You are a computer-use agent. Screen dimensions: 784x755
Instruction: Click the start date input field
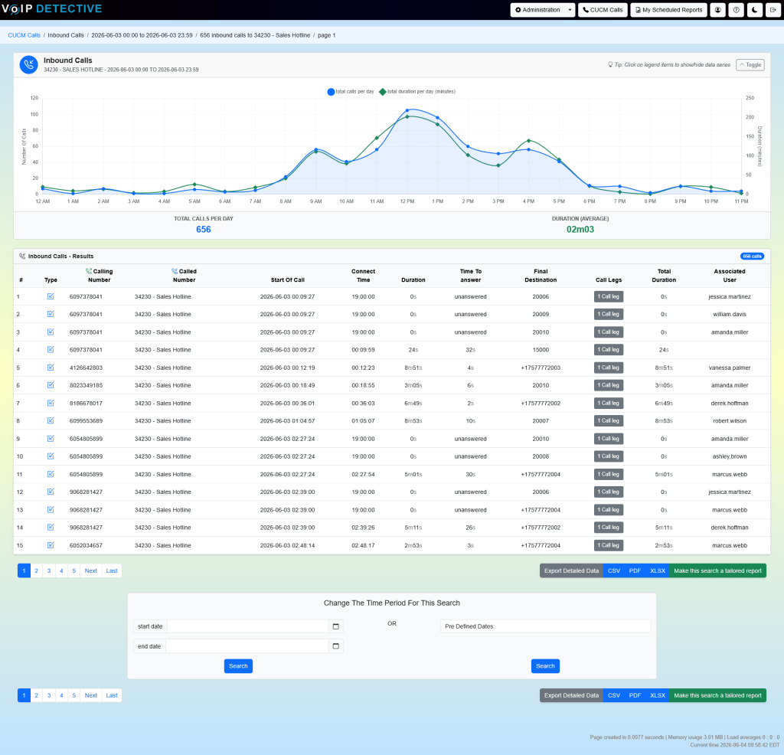(247, 626)
